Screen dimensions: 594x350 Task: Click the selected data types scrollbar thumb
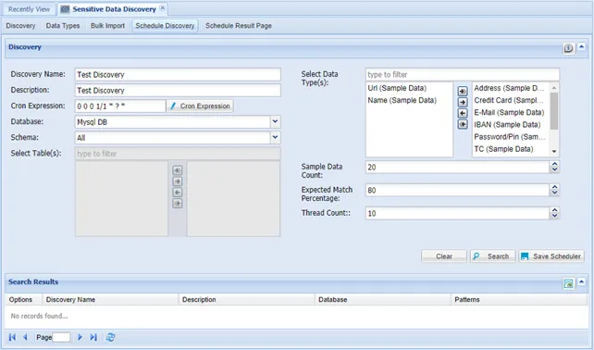coord(554,111)
